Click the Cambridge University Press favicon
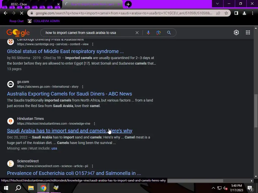Image resolution: width=258 pixels, height=193 pixels. [x=11, y=41]
